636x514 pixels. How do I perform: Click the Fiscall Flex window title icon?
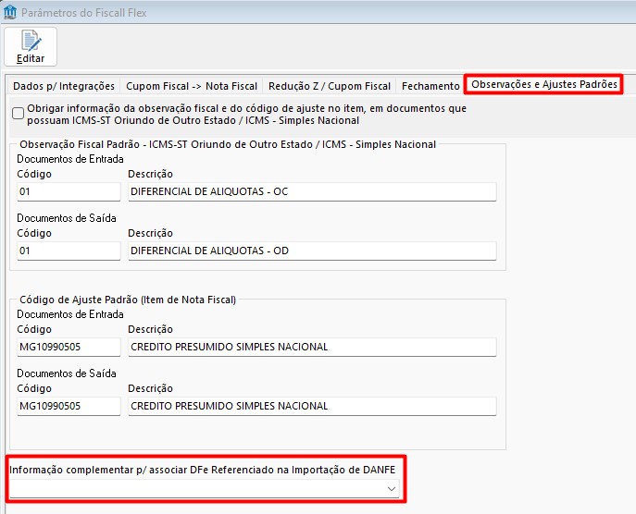10,12
